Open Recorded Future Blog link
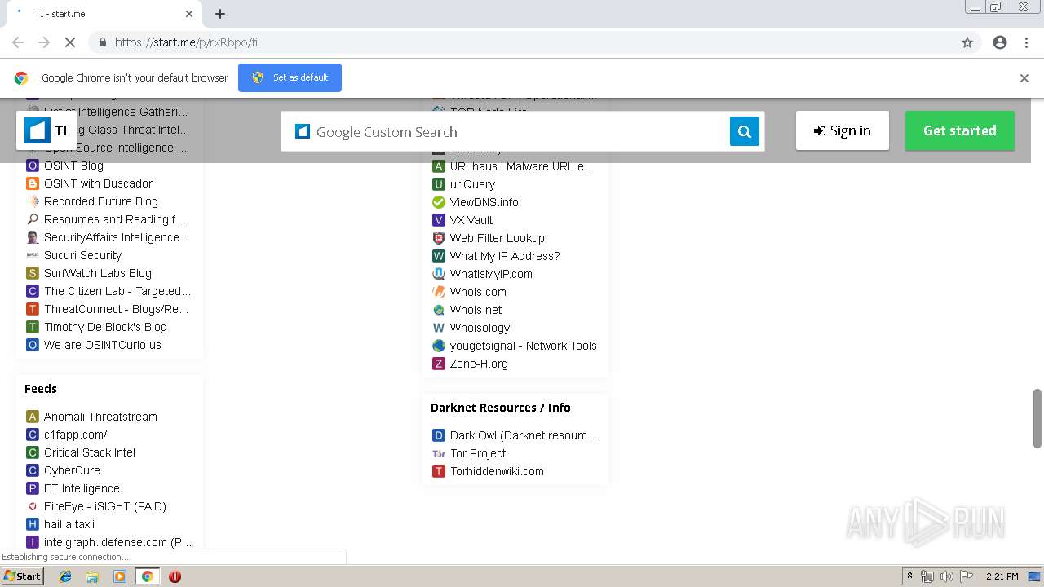The height and width of the screenshot is (587, 1044). 101,201
